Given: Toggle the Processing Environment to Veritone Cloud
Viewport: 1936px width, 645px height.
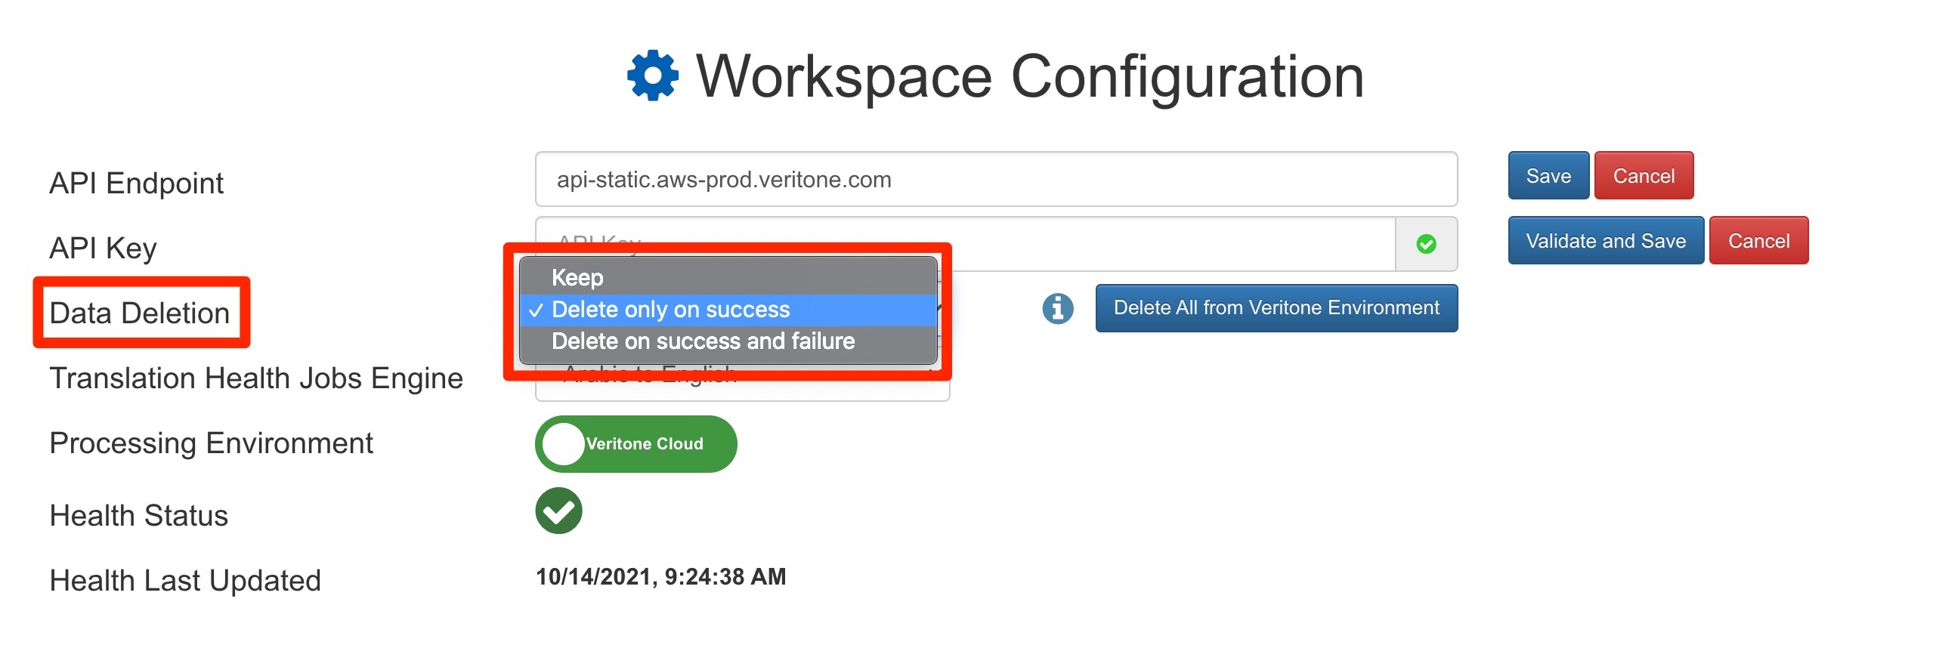Looking at the screenshot, I should point(636,443).
